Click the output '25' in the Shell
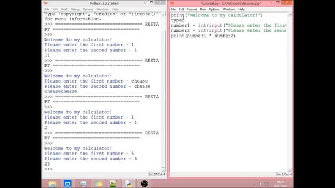The height and width of the screenshot is (188, 335). [47, 164]
